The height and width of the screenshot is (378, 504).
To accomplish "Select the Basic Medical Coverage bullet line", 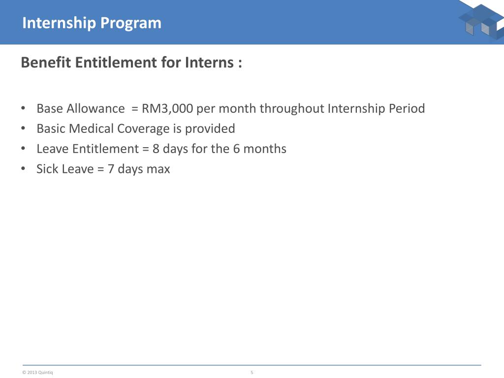I will (x=136, y=128).
